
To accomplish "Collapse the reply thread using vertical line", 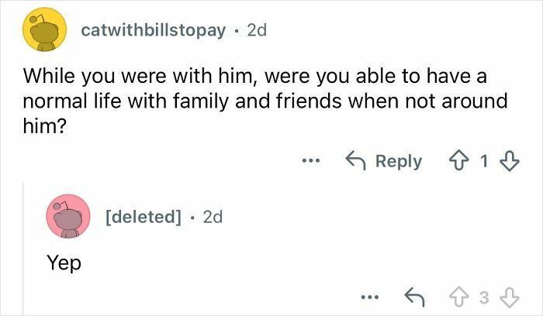I will point(23,248).
